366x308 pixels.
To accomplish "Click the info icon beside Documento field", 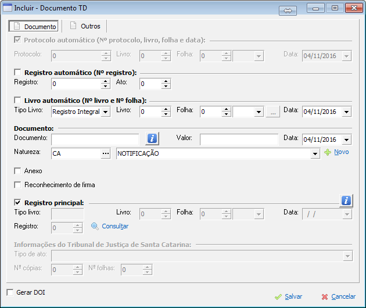I will 152,138.
